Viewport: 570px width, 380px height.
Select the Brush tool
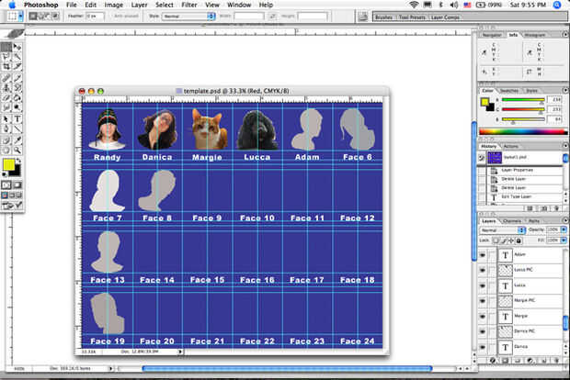click(x=17, y=78)
